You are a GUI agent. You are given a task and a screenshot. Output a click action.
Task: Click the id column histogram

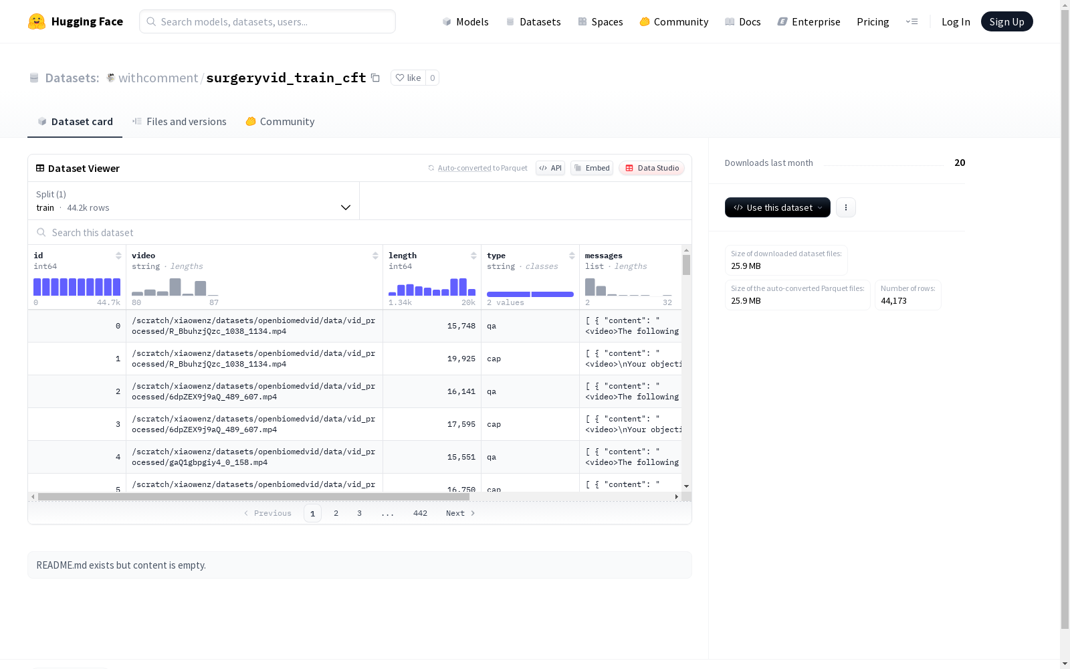77,287
